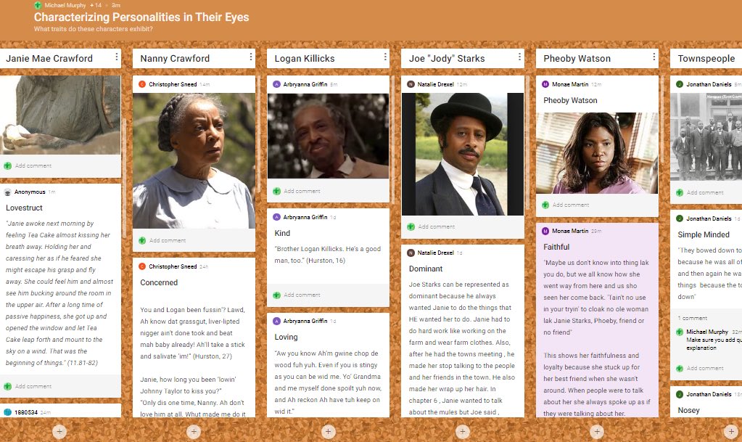Click the Lovestruct post title
Image resolution: width=742 pixels, height=442 pixels.
click(x=24, y=208)
